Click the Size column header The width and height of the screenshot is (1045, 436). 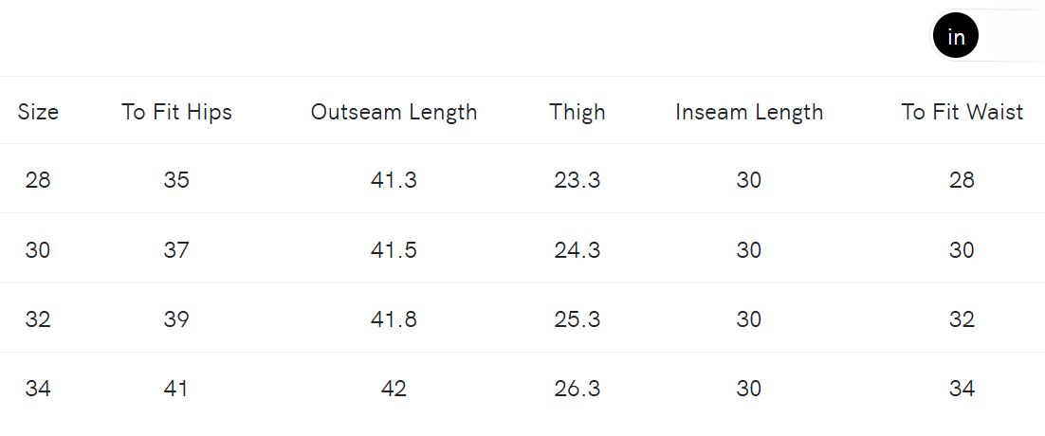tap(38, 112)
